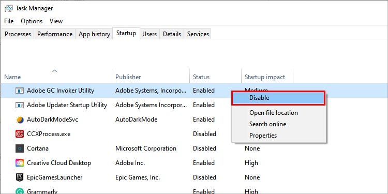Open the Options menu
388x194 pixels.
point(32,21)
